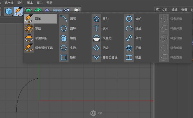The image size is (193, 118).
Task: Click the object manager grip handle icon
Action: pyautogui.click(x=158, y=10)
